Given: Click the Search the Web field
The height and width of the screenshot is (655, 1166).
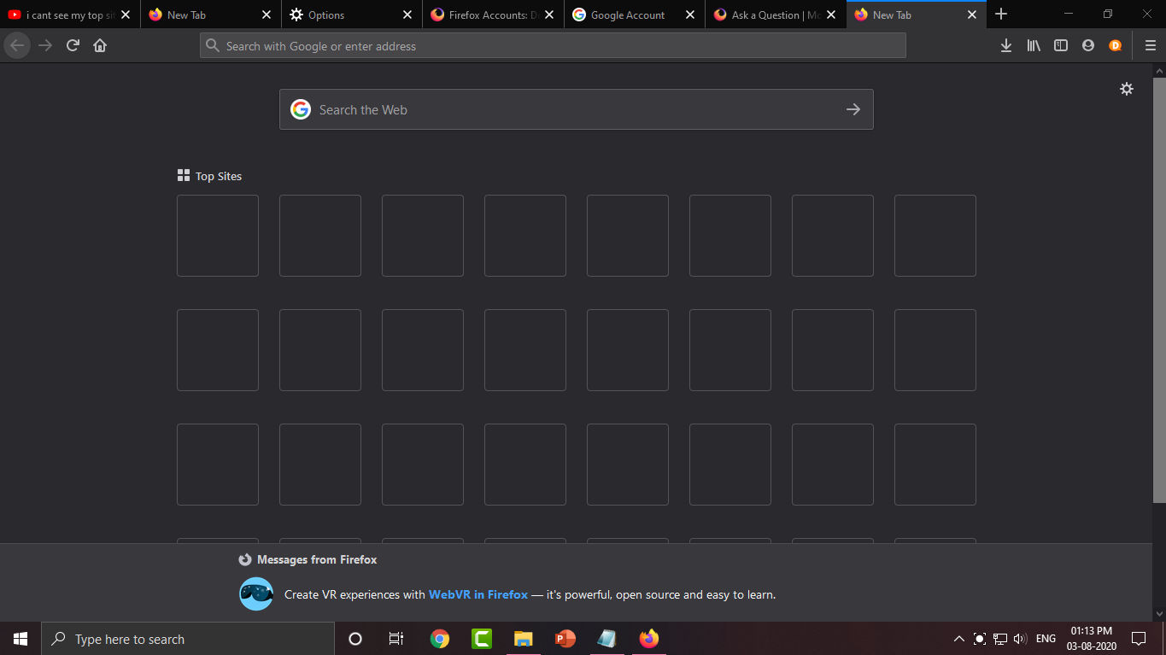Looking at the screenshot, I should (564, 109).
